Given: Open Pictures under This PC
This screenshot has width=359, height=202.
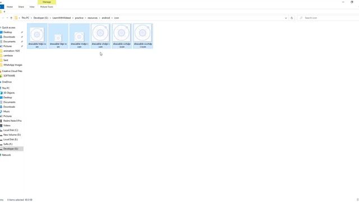Looking at the screenshot, I should click(x=7, y=116).
